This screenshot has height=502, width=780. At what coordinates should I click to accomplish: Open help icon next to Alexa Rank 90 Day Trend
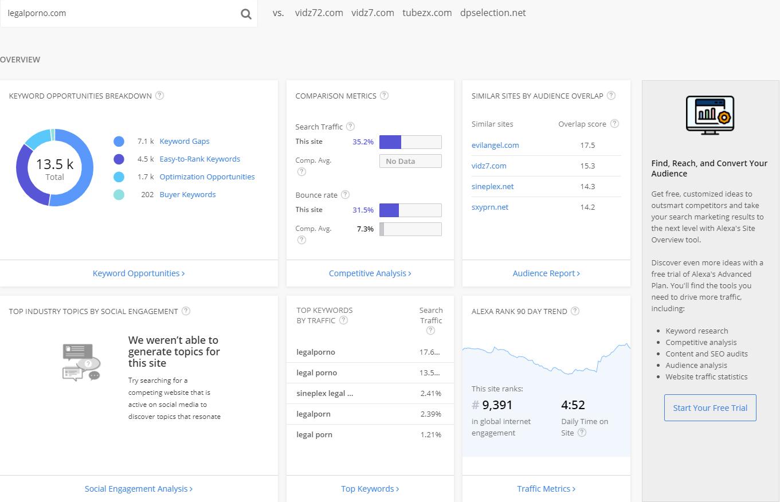click(575, 311)
